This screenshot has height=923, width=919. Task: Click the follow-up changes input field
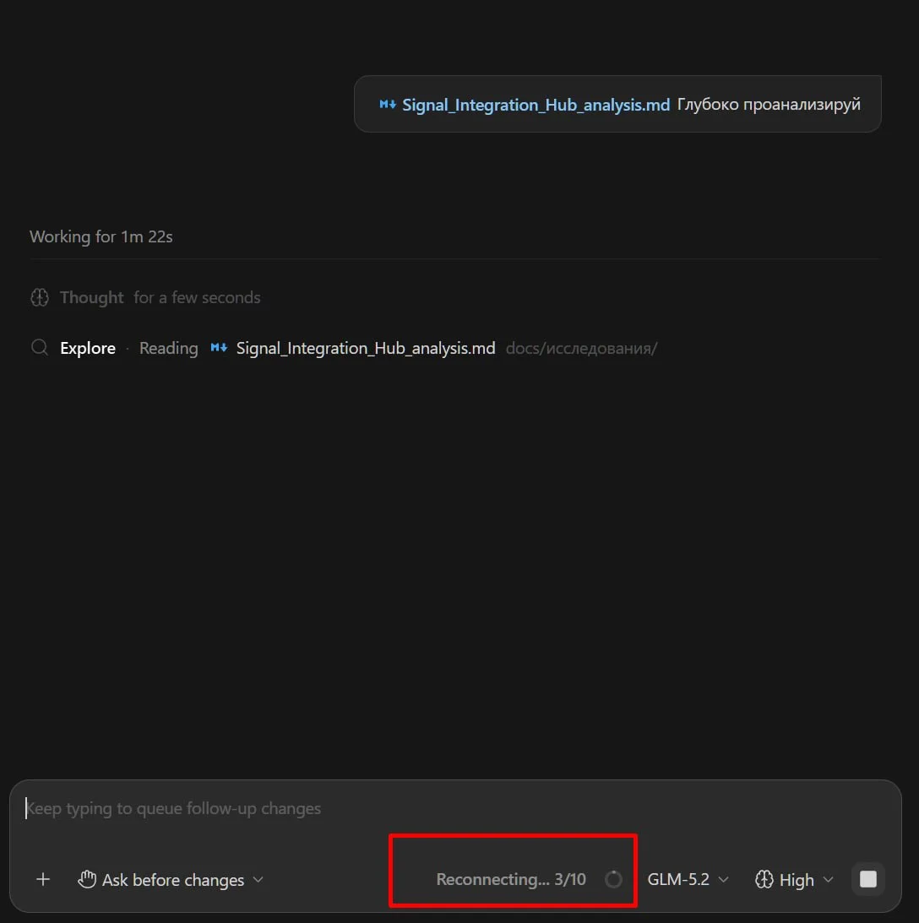455,808
